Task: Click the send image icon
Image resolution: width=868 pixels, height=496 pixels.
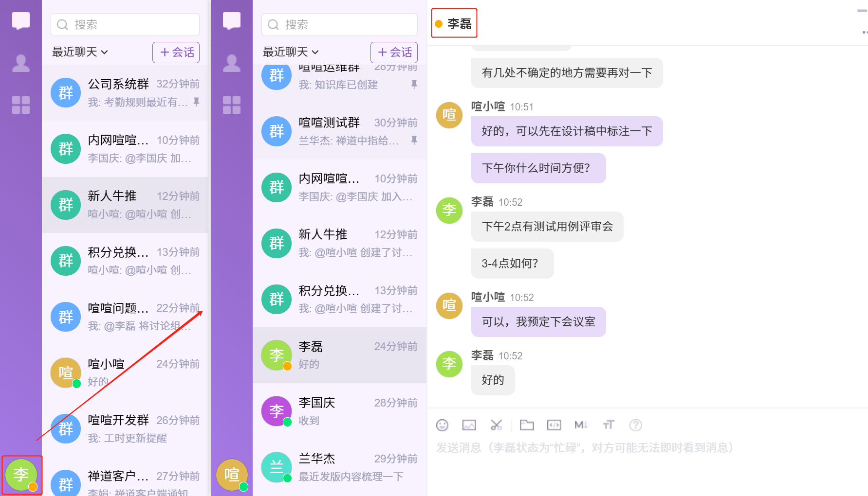Action: [469, 425]
